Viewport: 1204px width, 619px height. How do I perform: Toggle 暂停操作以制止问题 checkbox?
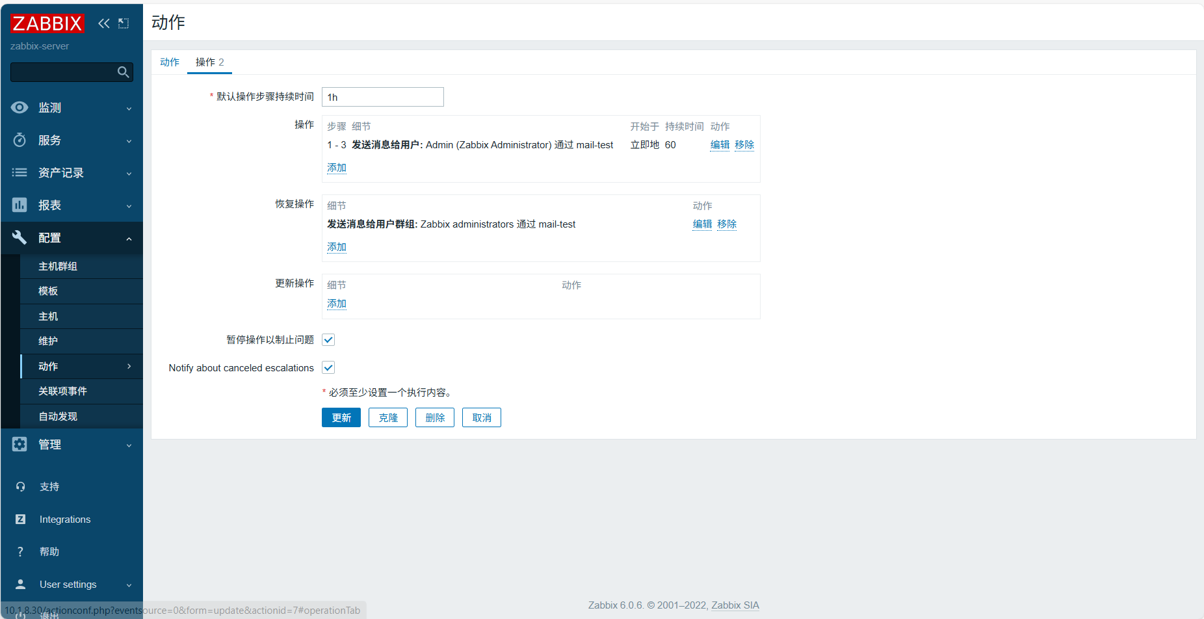(x=328, y=340)
